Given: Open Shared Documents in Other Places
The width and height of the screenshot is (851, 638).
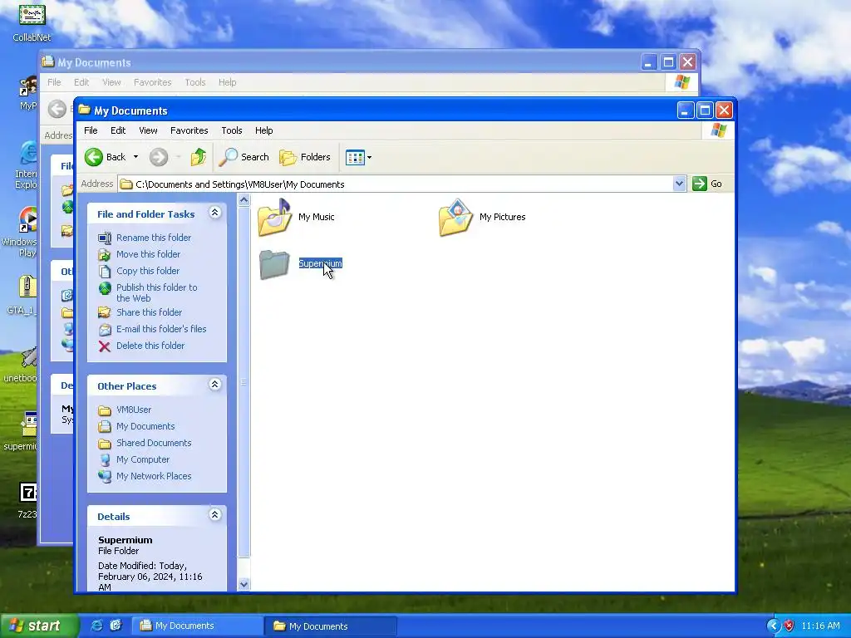Looking at the screenshot, I should tap(154, 443).
